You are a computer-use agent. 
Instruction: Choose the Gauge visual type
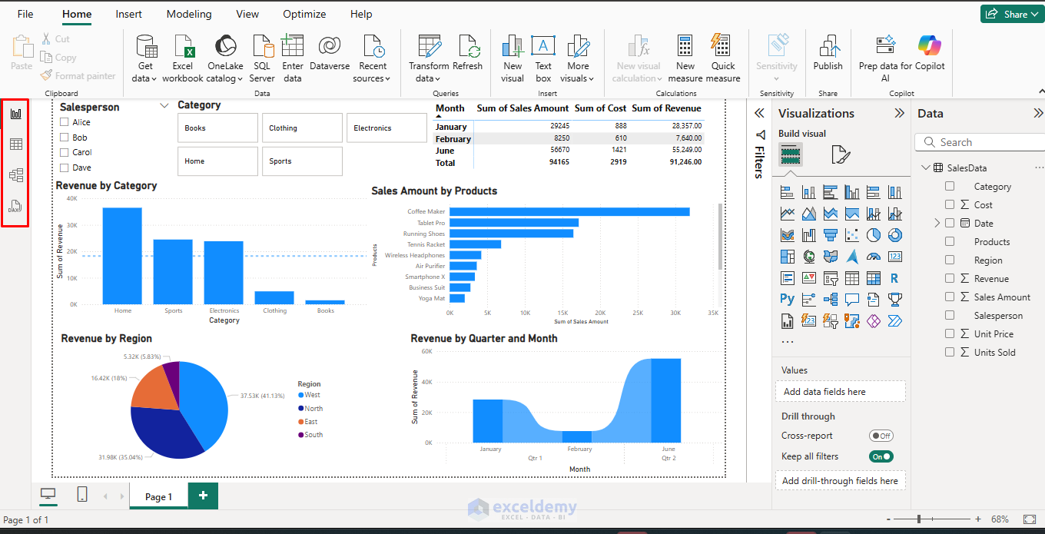click(x=874, y=257)
